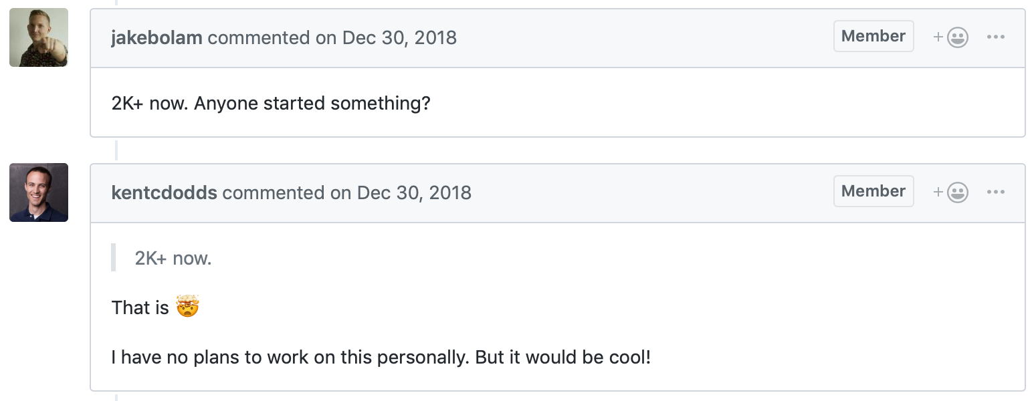1034x401 pixels.
Task: Click the Member badge on jakebolam's comment
Action: click(873, 36)
